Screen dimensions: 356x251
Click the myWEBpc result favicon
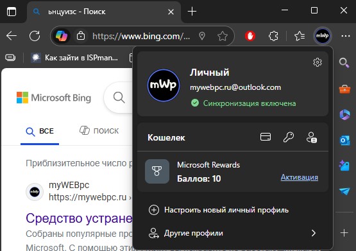pos(35,192)
